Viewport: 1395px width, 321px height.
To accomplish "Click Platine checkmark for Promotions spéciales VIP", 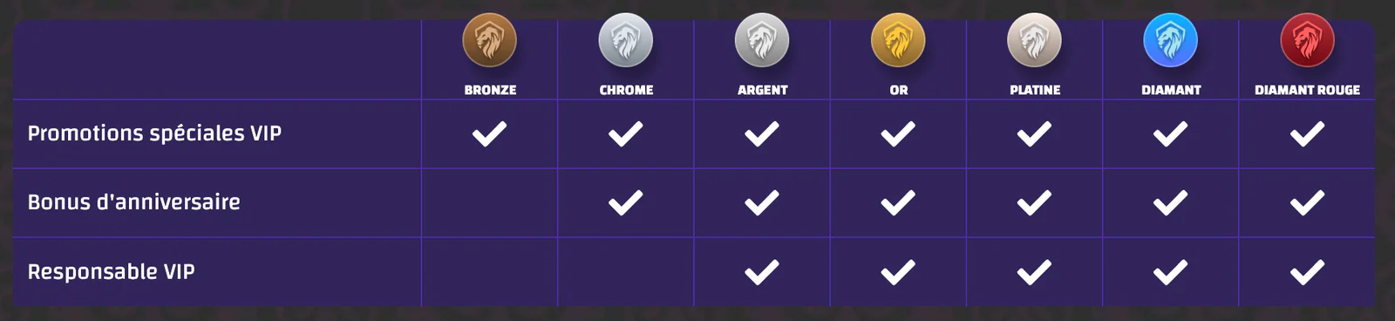I will tap(1034, 133).
